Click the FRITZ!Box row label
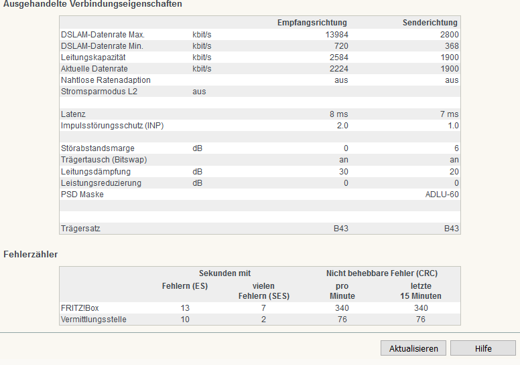The width and height of the screenshot is (520, 365). pos(80,308)
